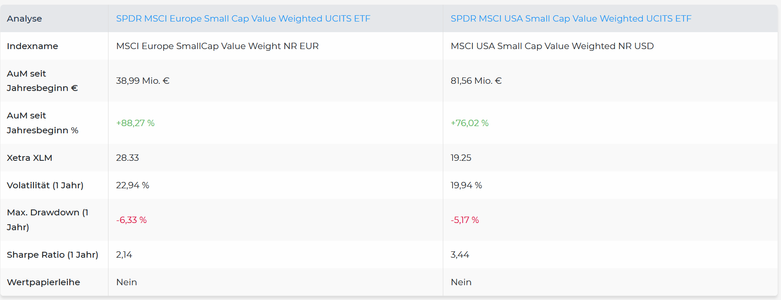Click the Sharpe Ratio value 3,44
Viewport: 781px width, 300px height.
(x=460, y=255)
